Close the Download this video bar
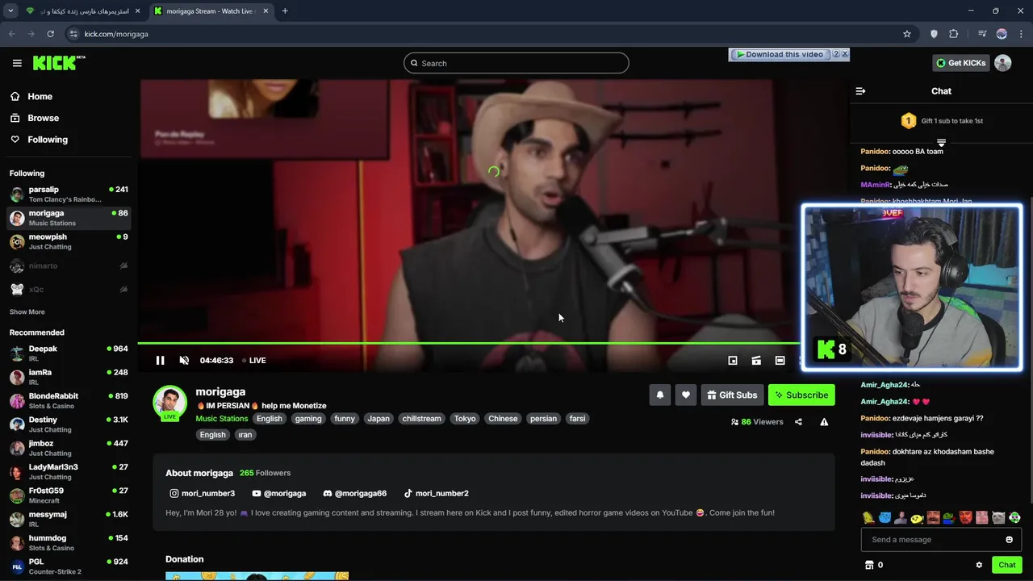This screenshot has width=1033, height=581. [845, 54]
